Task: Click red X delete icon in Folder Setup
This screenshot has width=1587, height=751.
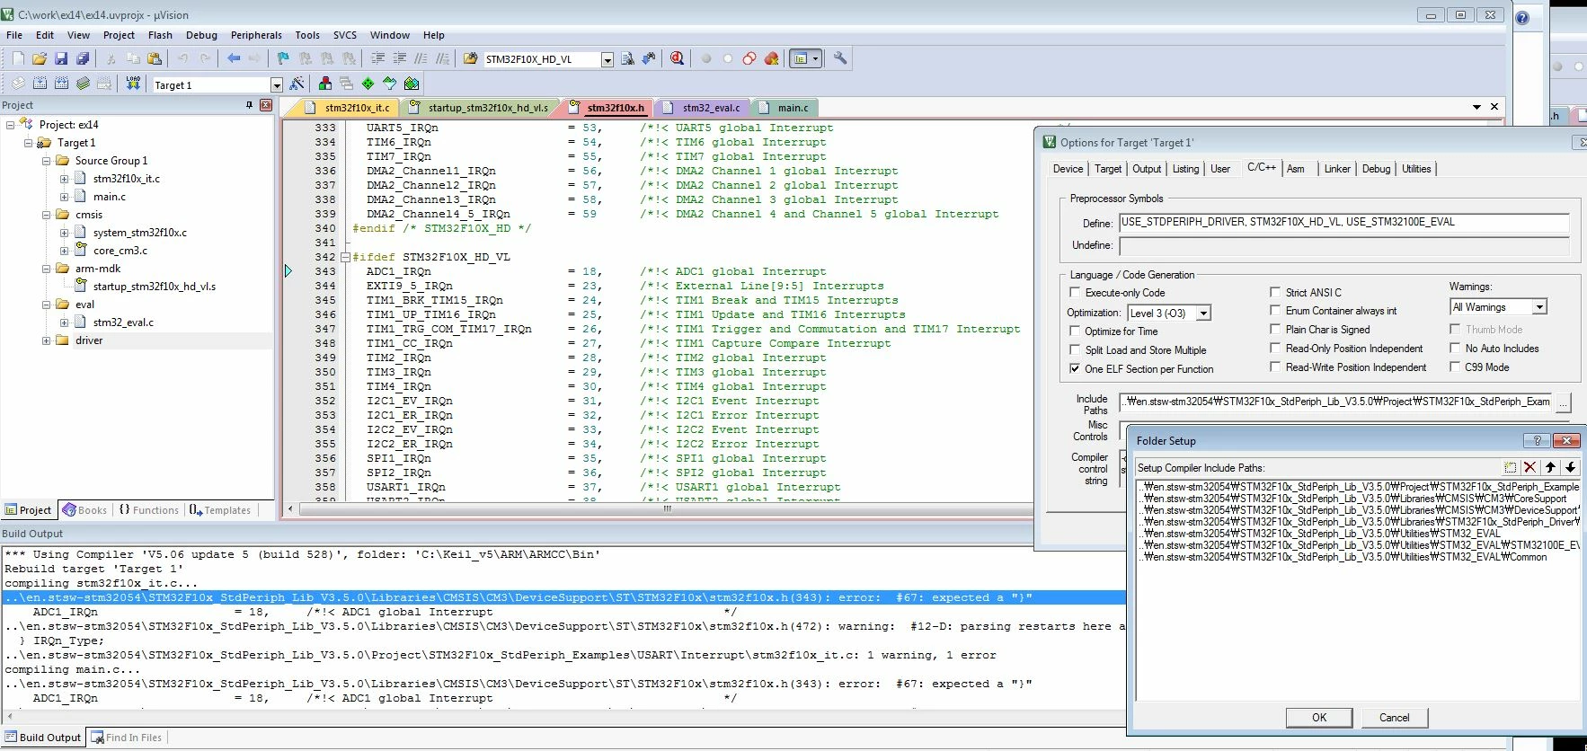Action: (x=1529, y=467)
